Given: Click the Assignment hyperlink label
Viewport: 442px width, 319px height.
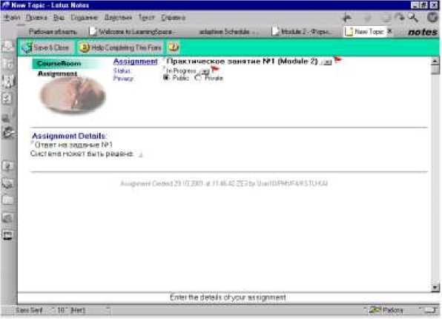Looking at the screenshot, I should click(x=135, y=62).
